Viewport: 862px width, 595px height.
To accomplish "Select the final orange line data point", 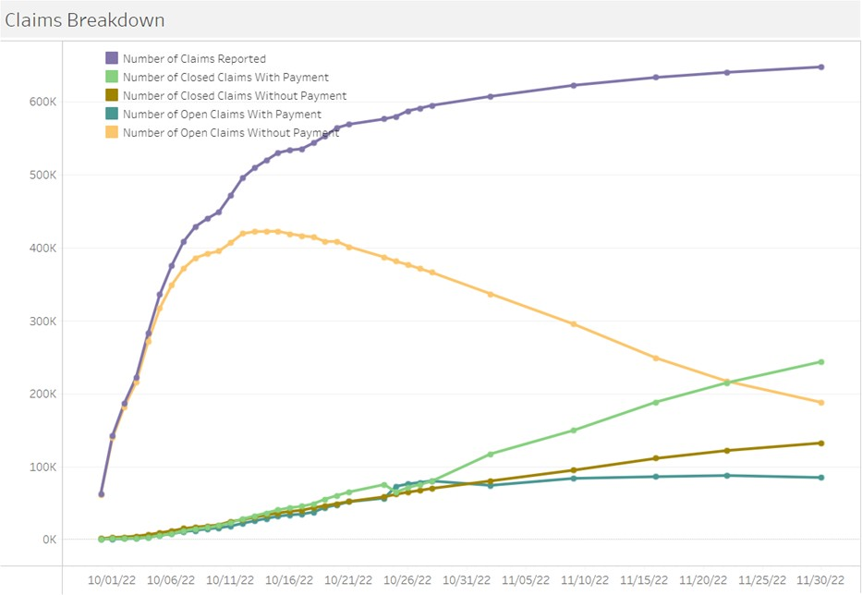I will 820,403.
